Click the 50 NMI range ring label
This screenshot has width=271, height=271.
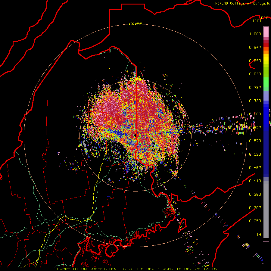coord(135,80)
